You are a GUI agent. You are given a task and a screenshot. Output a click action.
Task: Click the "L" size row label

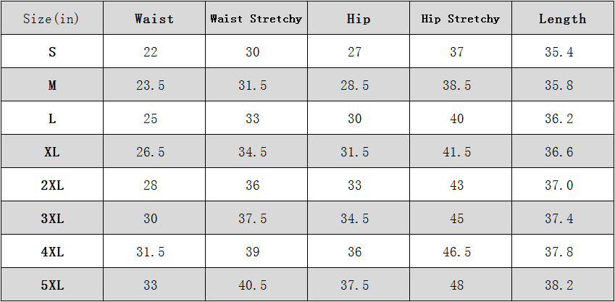click(52, 119)
